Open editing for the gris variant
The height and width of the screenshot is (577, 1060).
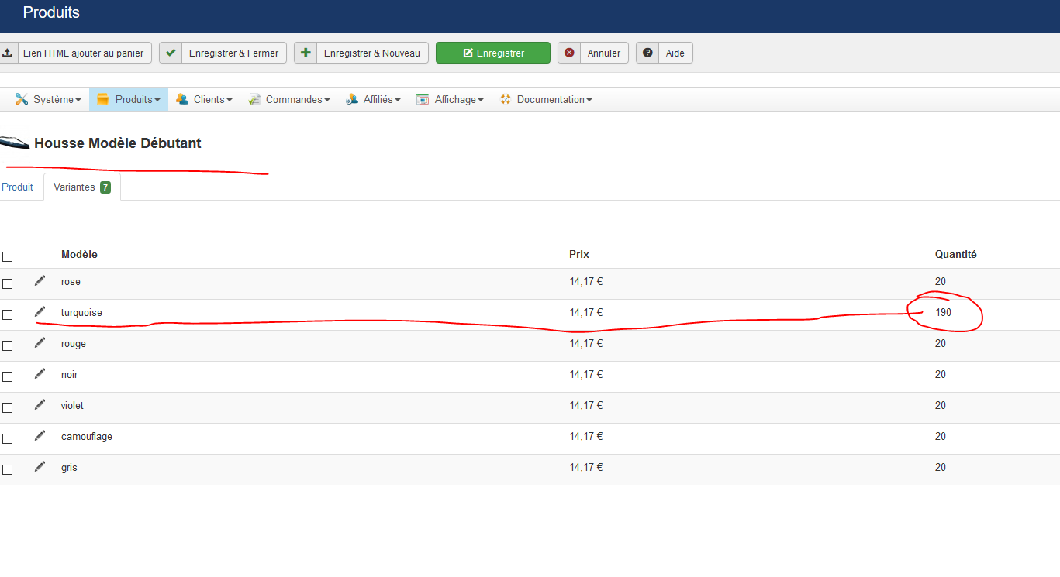[x=40, y=467]
